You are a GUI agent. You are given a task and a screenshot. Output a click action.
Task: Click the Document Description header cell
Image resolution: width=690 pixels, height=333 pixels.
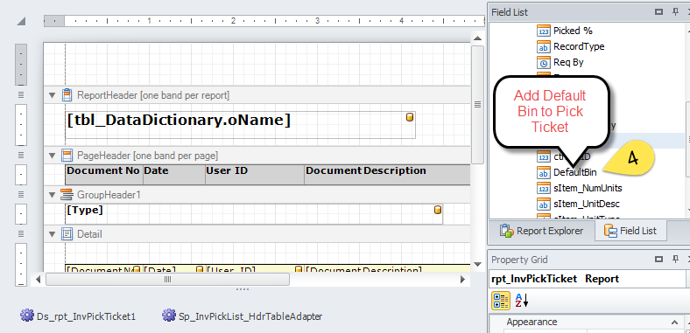pyautogui.click(x=387, y=175)
